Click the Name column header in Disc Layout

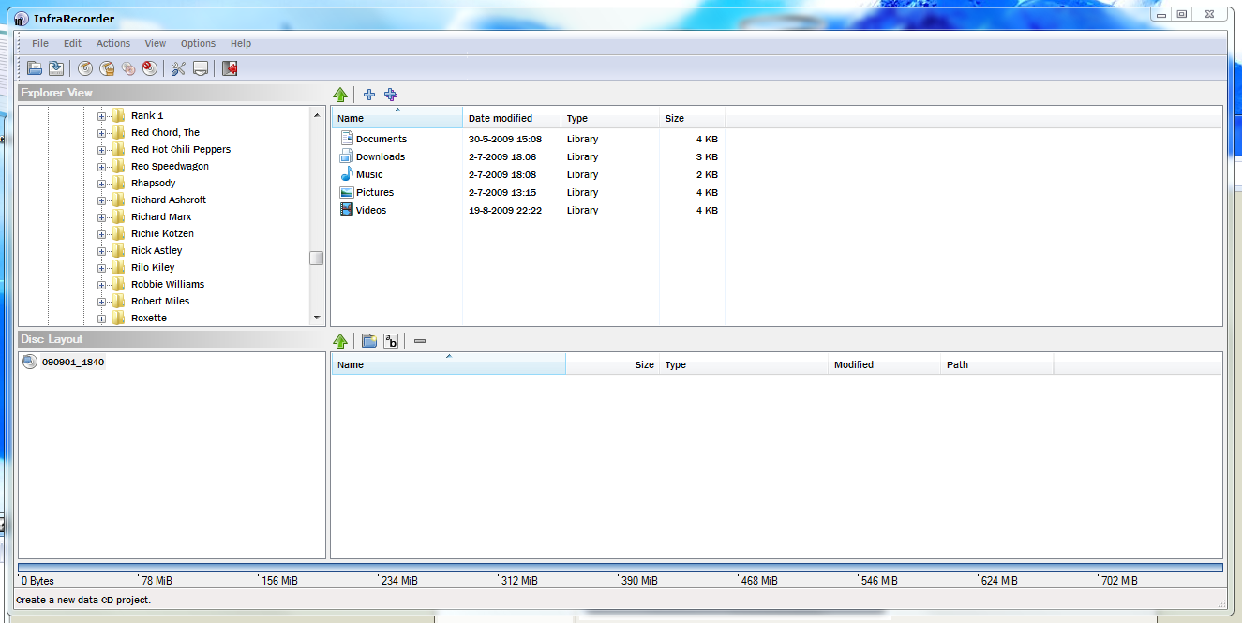pyautogui.click(x=448, y=364)
